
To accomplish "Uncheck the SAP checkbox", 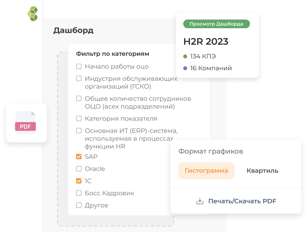I will pyautogui.click(x=79, y=157).
